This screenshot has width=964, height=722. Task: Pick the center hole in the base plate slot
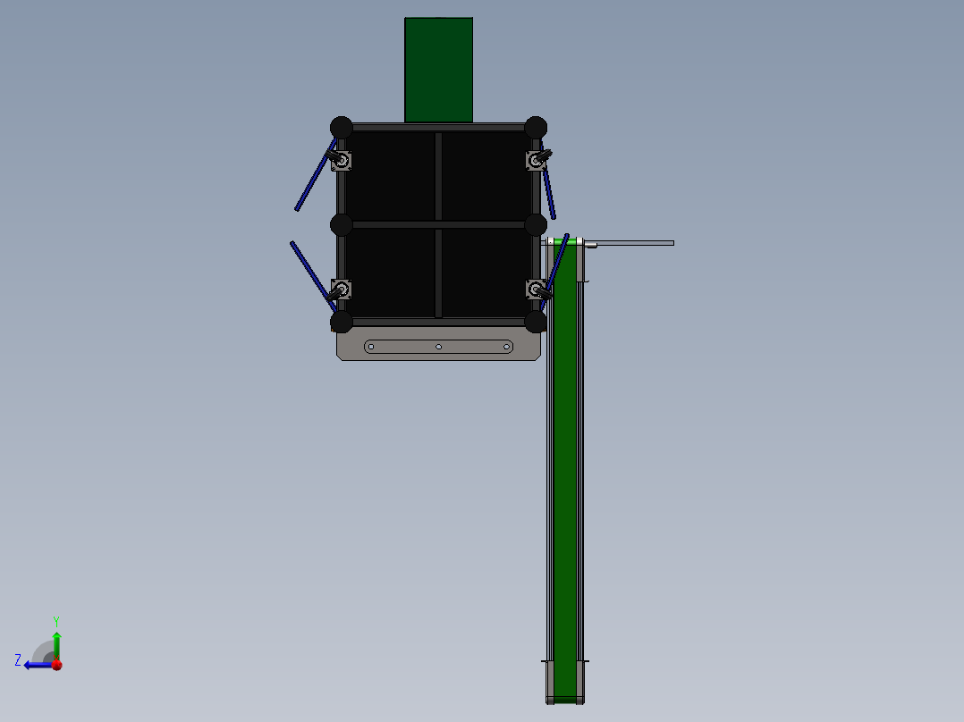[x=438, y=348]
